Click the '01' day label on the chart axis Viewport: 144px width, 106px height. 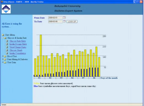[39, 78]
